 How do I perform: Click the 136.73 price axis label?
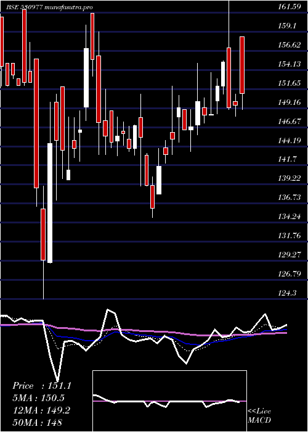289,197
